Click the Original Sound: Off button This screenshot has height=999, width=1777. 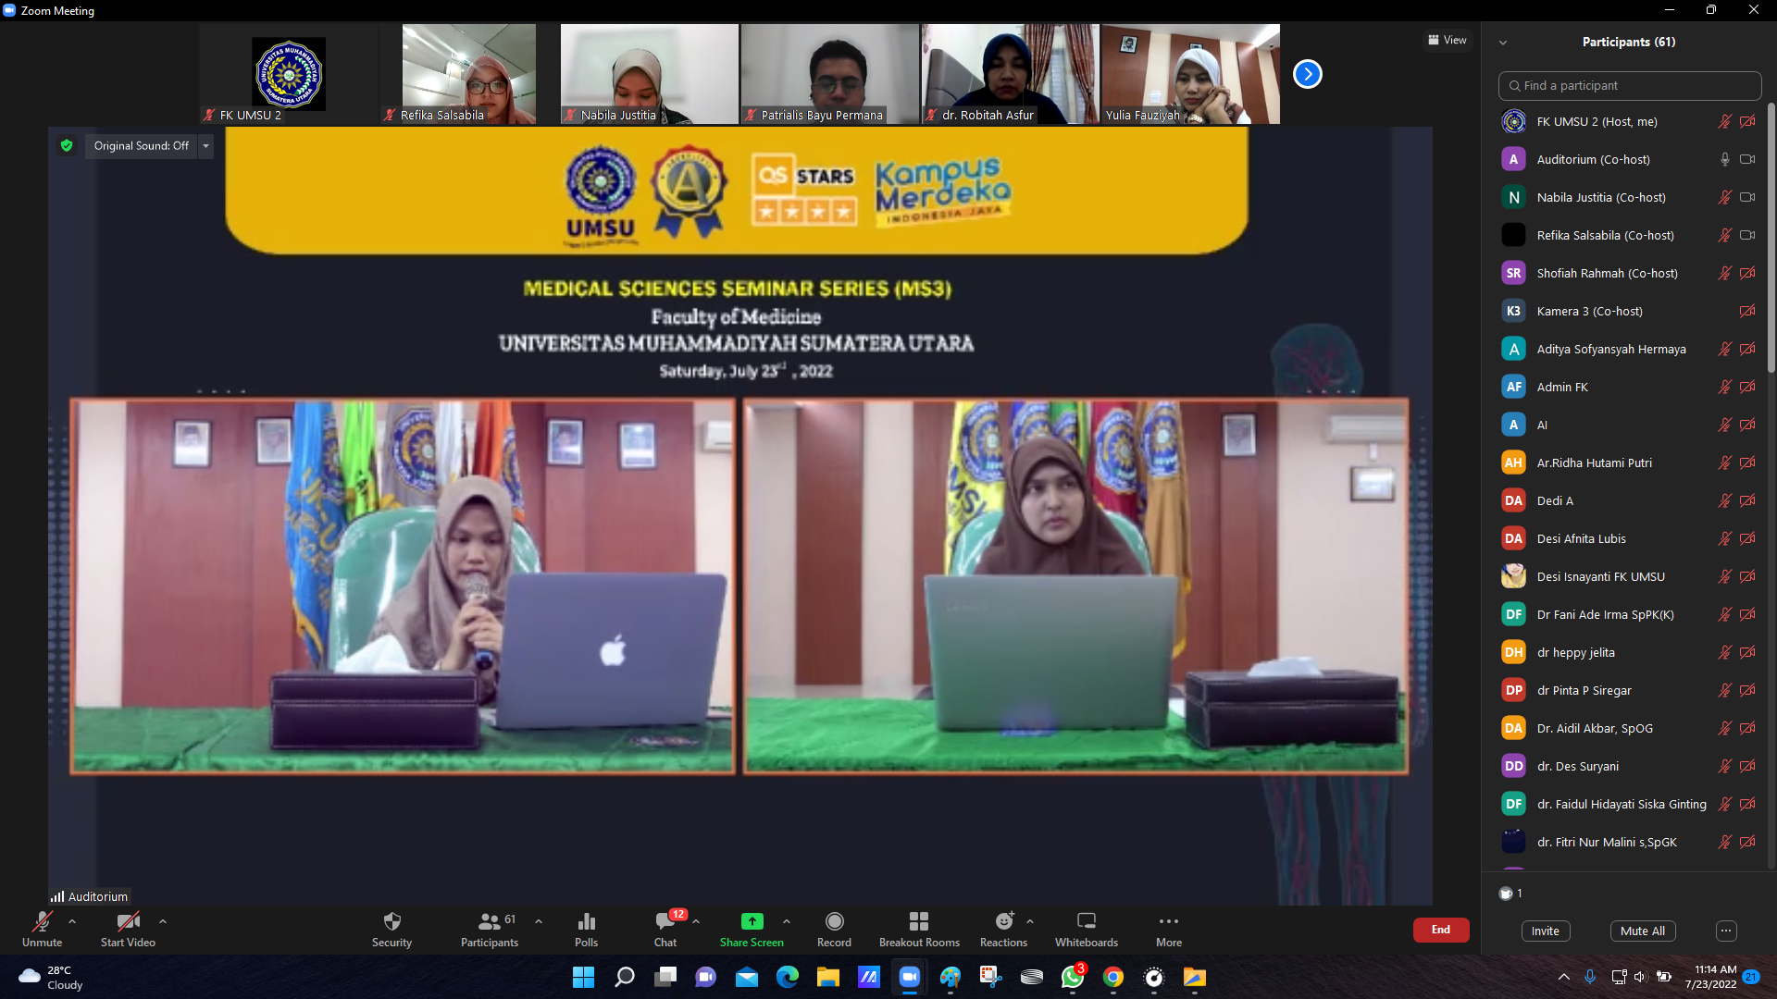[141, 145]
